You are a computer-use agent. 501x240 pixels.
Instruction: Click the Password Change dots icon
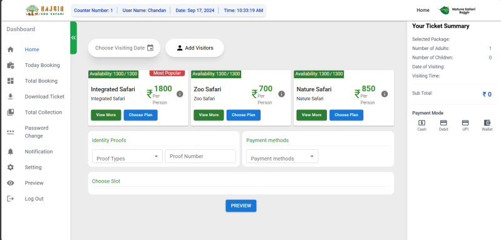tap(11, 132)
